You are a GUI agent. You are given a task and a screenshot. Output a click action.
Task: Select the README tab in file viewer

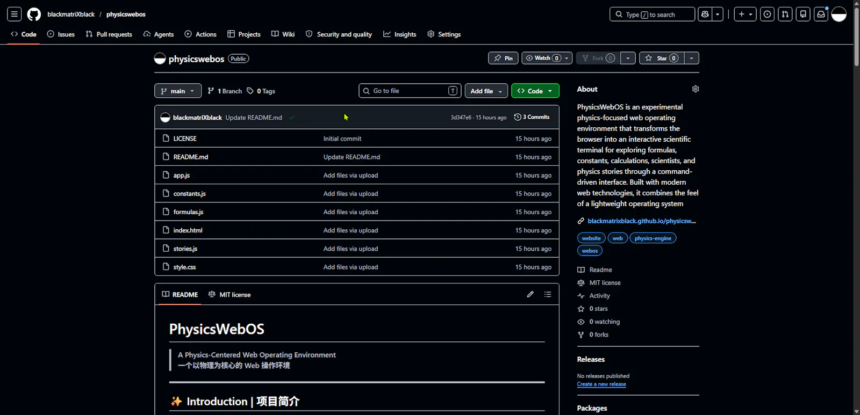(x=180, y=295)
